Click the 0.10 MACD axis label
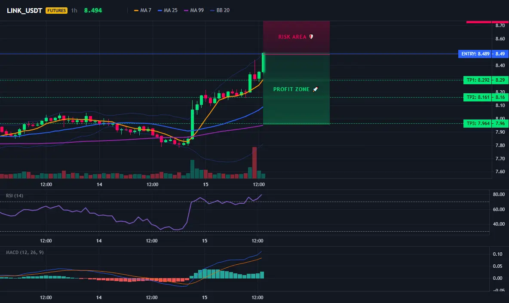Screen dimensions: 509x303 click(498, 254)
